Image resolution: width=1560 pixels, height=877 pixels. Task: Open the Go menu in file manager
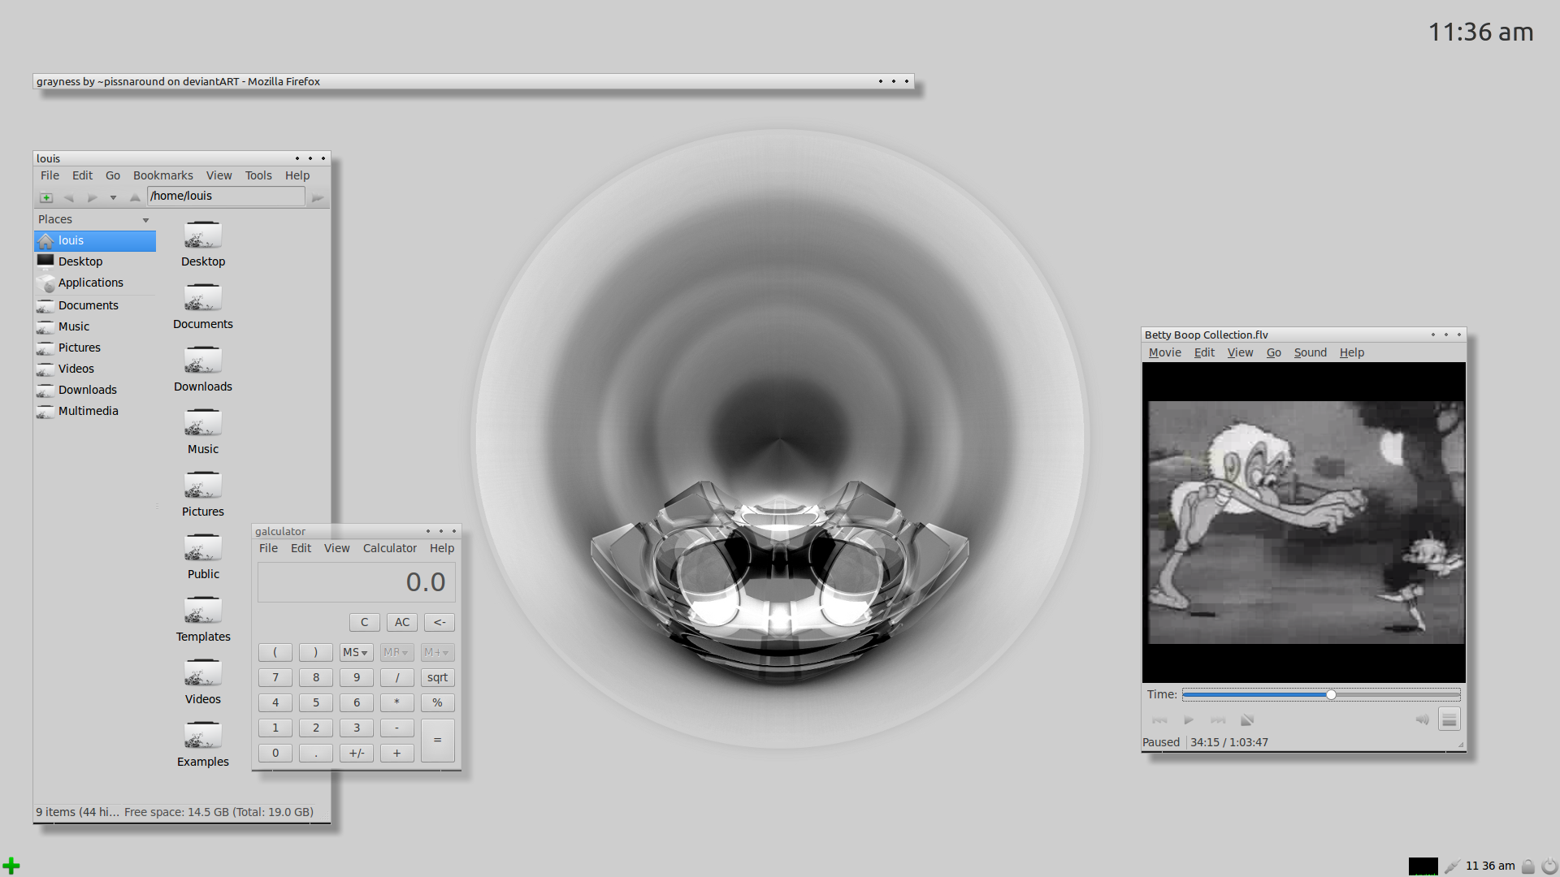(113, 175)
